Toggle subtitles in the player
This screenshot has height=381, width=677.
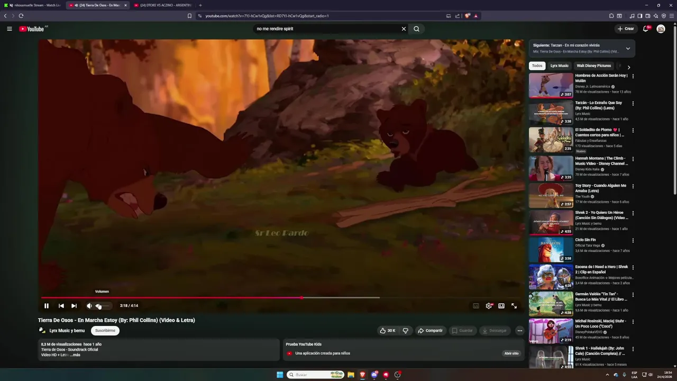(476, 306)
